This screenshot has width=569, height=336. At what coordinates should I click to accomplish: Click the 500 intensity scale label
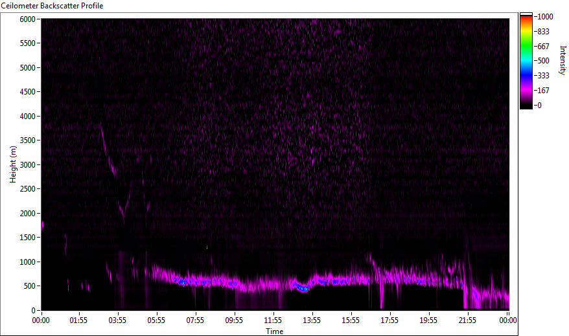point(543,61)
